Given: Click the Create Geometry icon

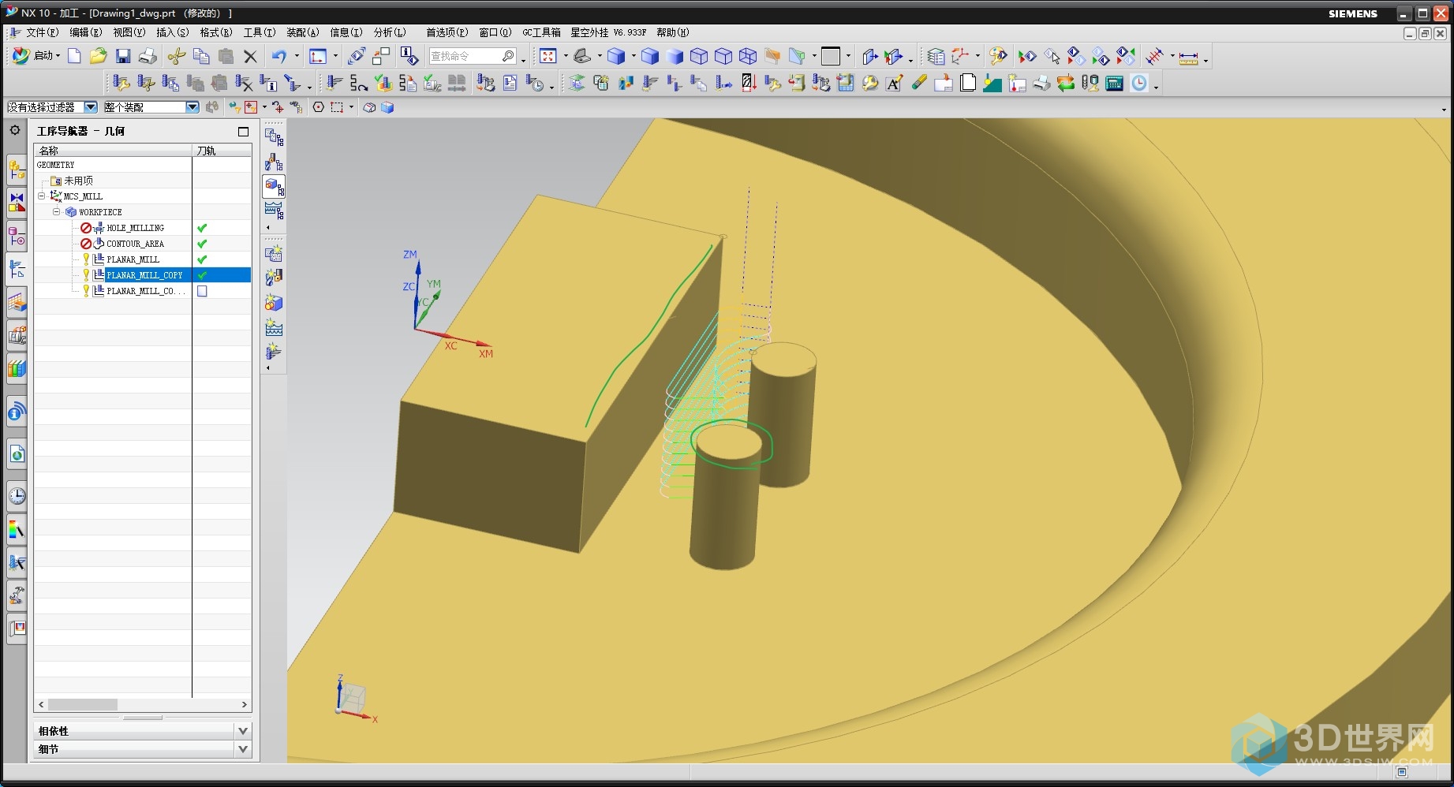Looking at the screenshot, I should click(x=274, y=303).
